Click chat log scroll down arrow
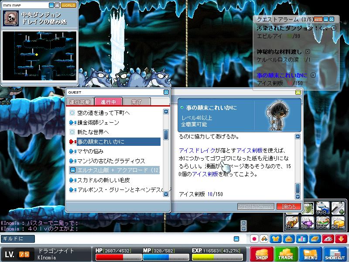 coord(244,228)
